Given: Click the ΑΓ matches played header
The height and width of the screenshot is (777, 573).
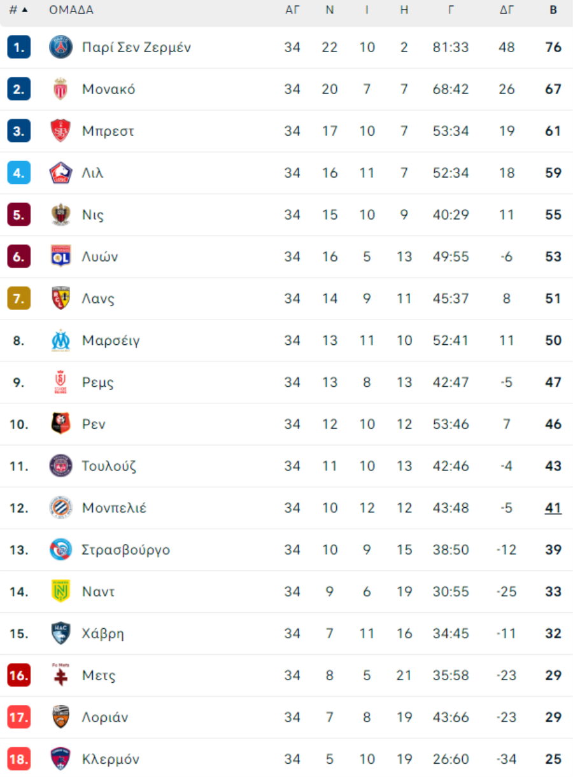Looking at the screenshot, I should click(292, 10).
